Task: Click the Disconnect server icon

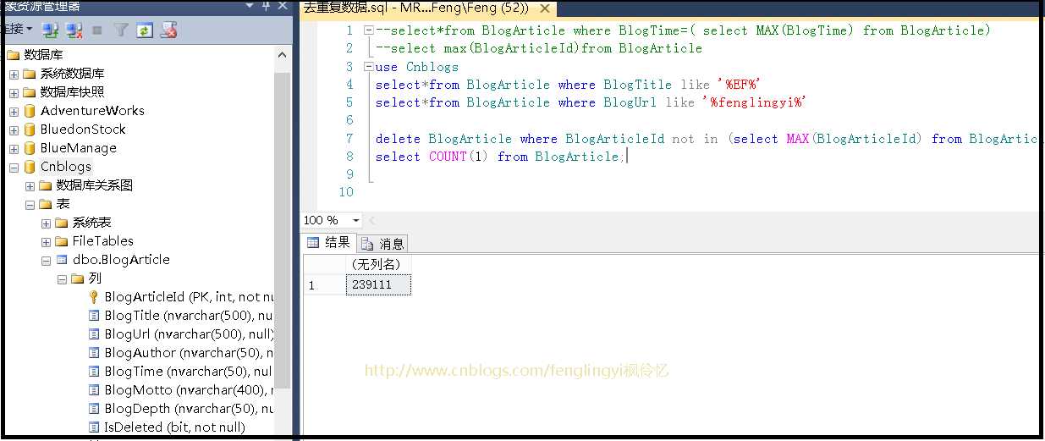Action: click(x=74, y=30)
